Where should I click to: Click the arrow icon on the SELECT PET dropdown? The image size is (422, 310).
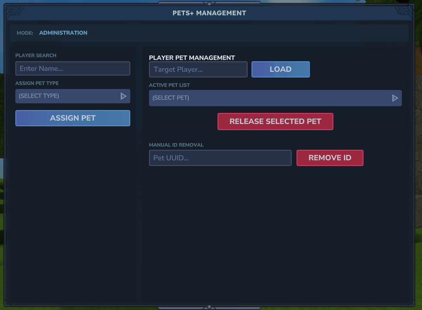click(395, 98)
